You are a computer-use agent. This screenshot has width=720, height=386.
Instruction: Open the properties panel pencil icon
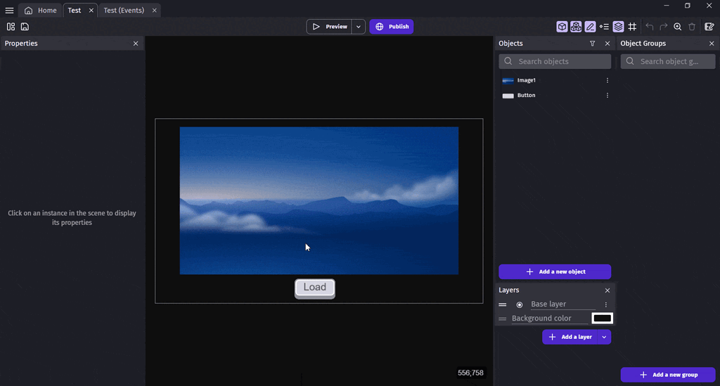[590, 27]
